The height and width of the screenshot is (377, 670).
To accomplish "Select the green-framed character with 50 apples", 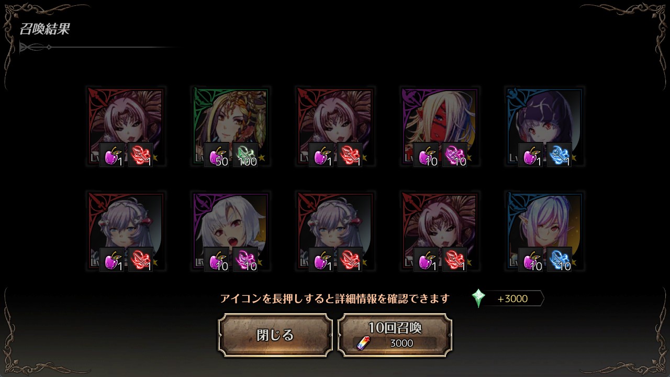I will tap(230, 127).
